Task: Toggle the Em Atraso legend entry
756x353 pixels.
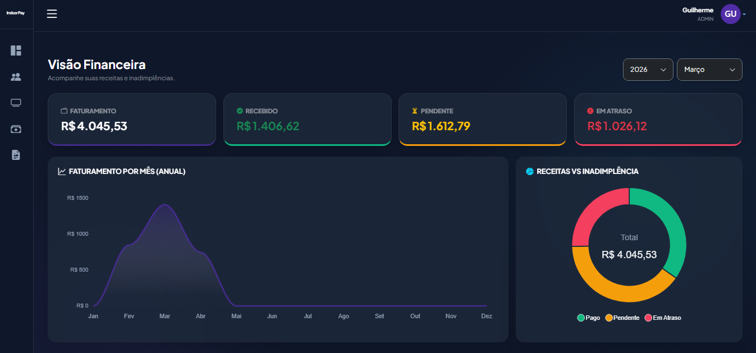Action: pyautogui.click(x=663, y=318)
